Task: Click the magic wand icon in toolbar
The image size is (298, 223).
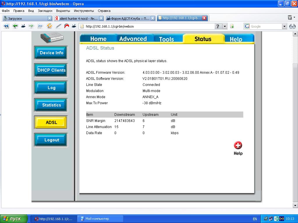Action: pos(58,26)
